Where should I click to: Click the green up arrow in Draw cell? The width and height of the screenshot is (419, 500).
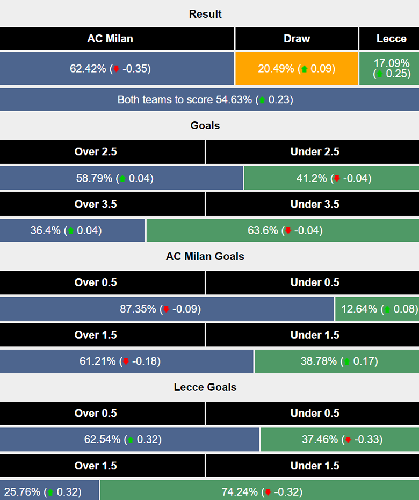pos(305,69)
